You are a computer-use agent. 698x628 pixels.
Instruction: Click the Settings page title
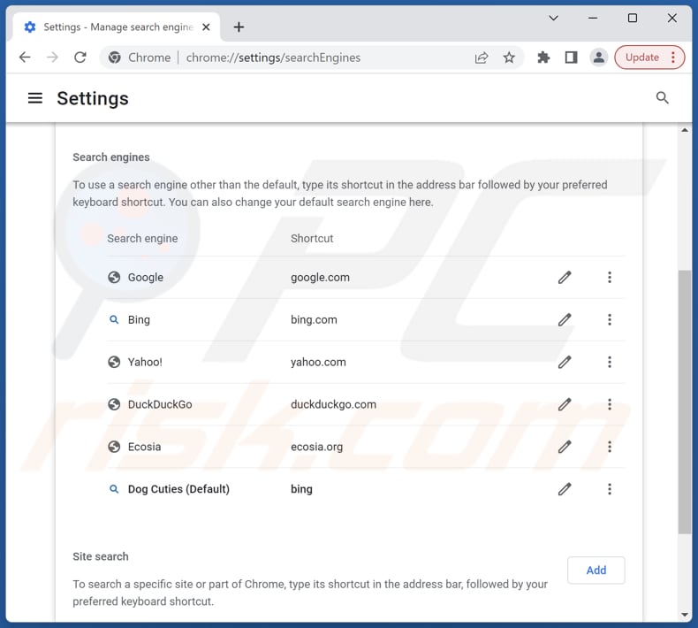point(93,98)
